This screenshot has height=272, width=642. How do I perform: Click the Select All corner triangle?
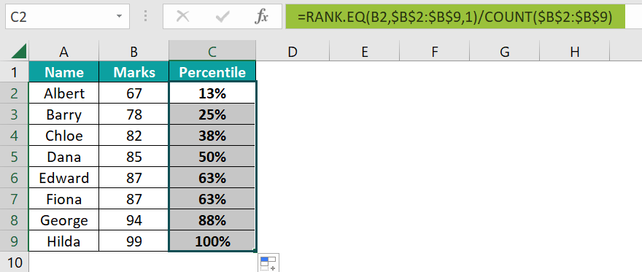click(19, 51)
